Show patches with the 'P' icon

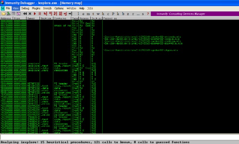click(113, 14)
